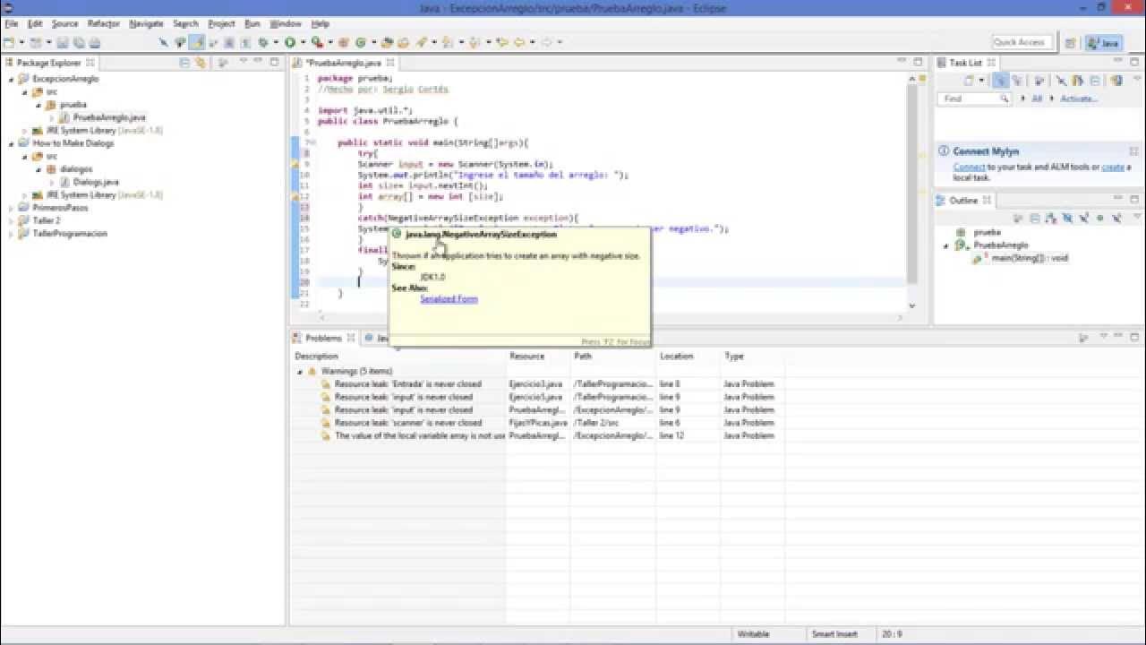Click the New file wizard toolbar icon
Viewport: 1146px width, 645px height.
click(7, 42)
